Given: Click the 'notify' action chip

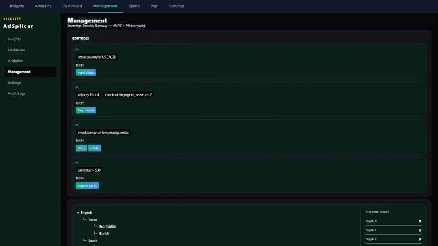Looking at the screenshot, I should (94, 148).
